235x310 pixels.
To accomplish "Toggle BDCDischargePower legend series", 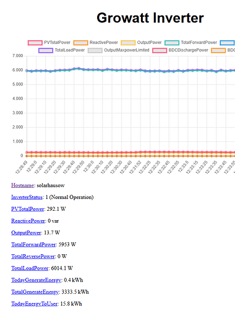I will click(181, 50).
